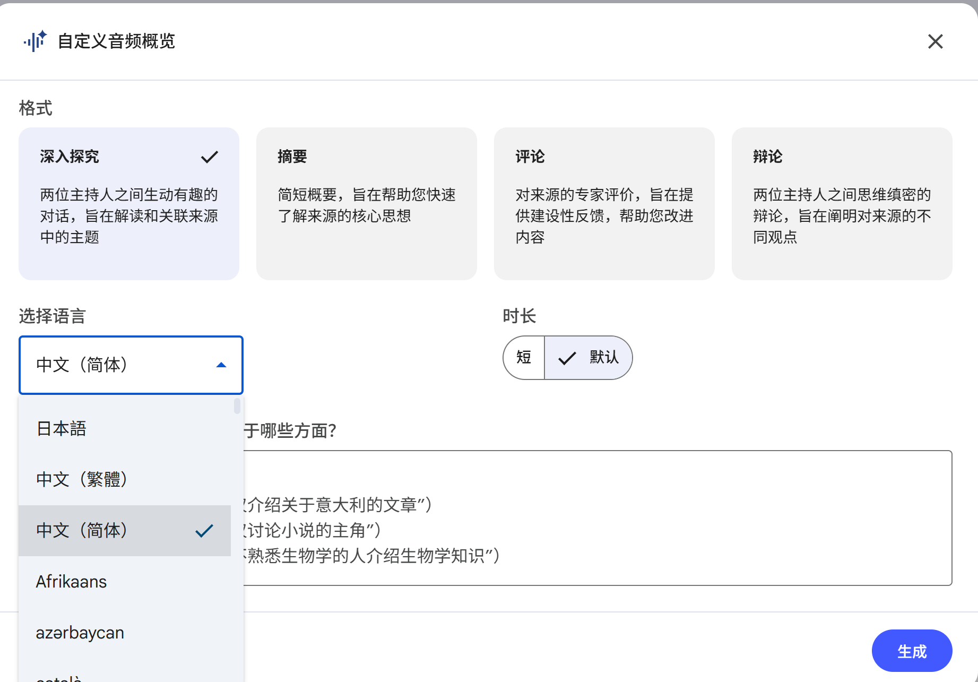Select Afrikaans as the language
The height and width of the screenshot is (682, 978).
click(71, 581)
